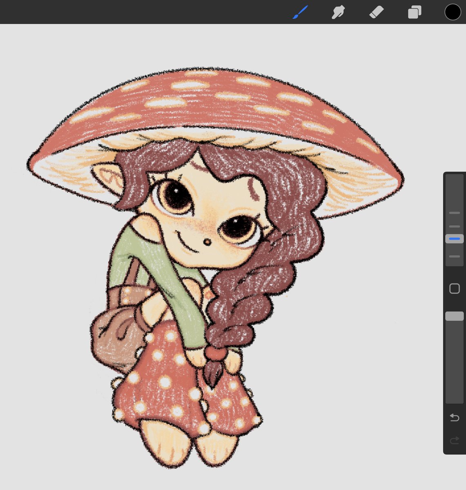Screen dimensions: 466x490
Task: Click the brush opacity slider handle
Action: pos(455,316)
